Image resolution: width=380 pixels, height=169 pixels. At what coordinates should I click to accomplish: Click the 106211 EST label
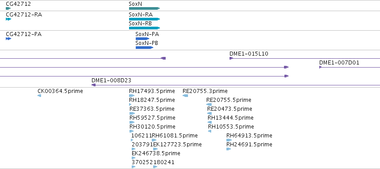tap(142, 136)
